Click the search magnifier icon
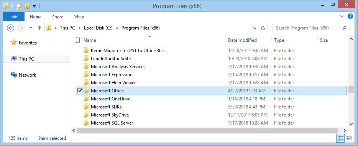358x146 pixels. pyautogui.click(x=345, y=28)
